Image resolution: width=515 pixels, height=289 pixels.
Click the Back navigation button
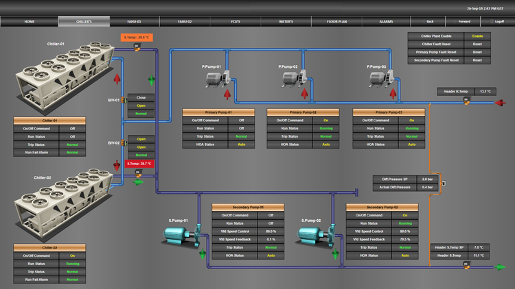[x=428, y=21]
